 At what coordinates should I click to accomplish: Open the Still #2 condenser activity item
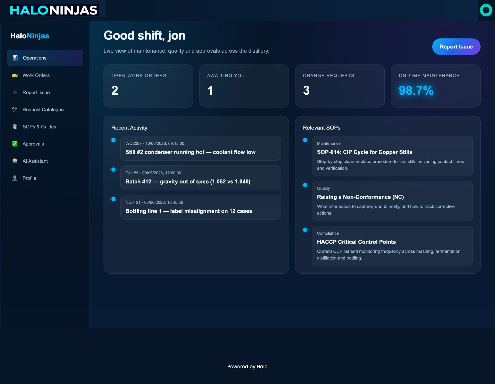coord(201,148)
